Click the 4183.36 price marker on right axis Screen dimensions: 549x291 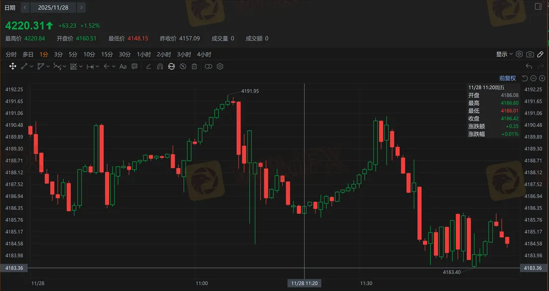[533, 268]
